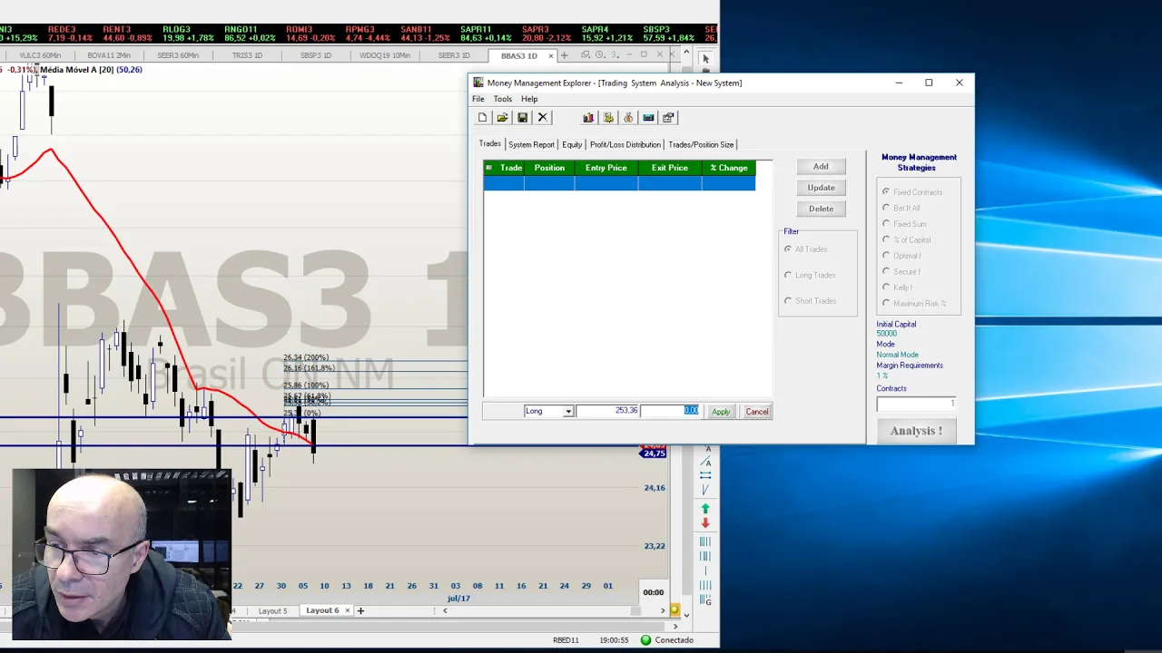This screenshot has height=653, width=1162.
Task: Click the table header corner icon beside Trade
Action: [x=488, y=168]
